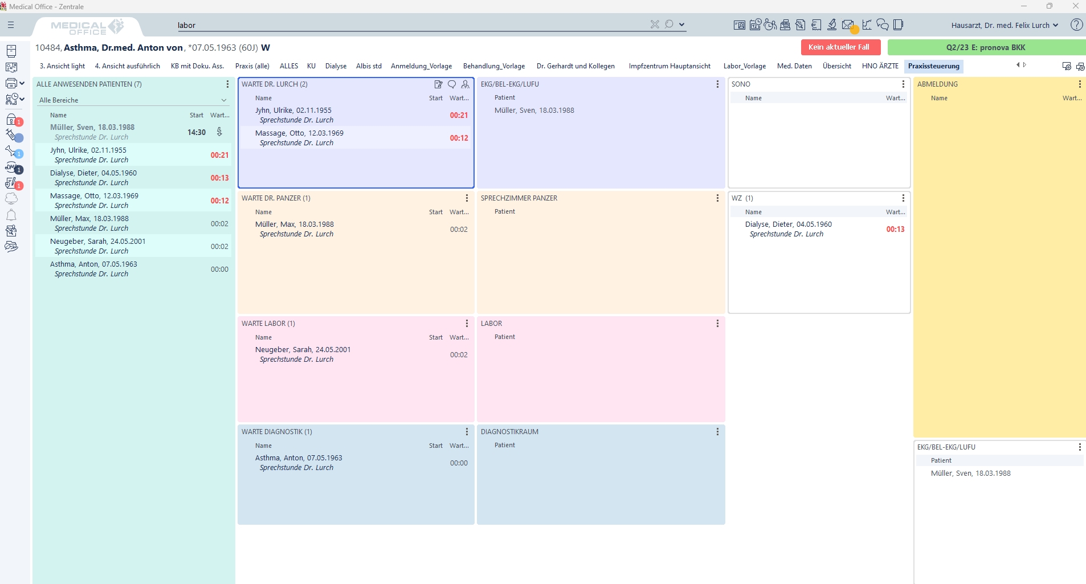Open the Sprechzimmer Panzer panel options menu
Viewport: 1086px width, 584px height.
click(717, 198)
